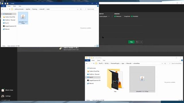This screenshot has width=184, height=103.
Task: Click Apex in extrautilities address path
Action: 123,64
